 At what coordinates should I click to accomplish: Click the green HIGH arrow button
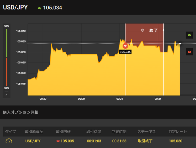click(189, 35)
